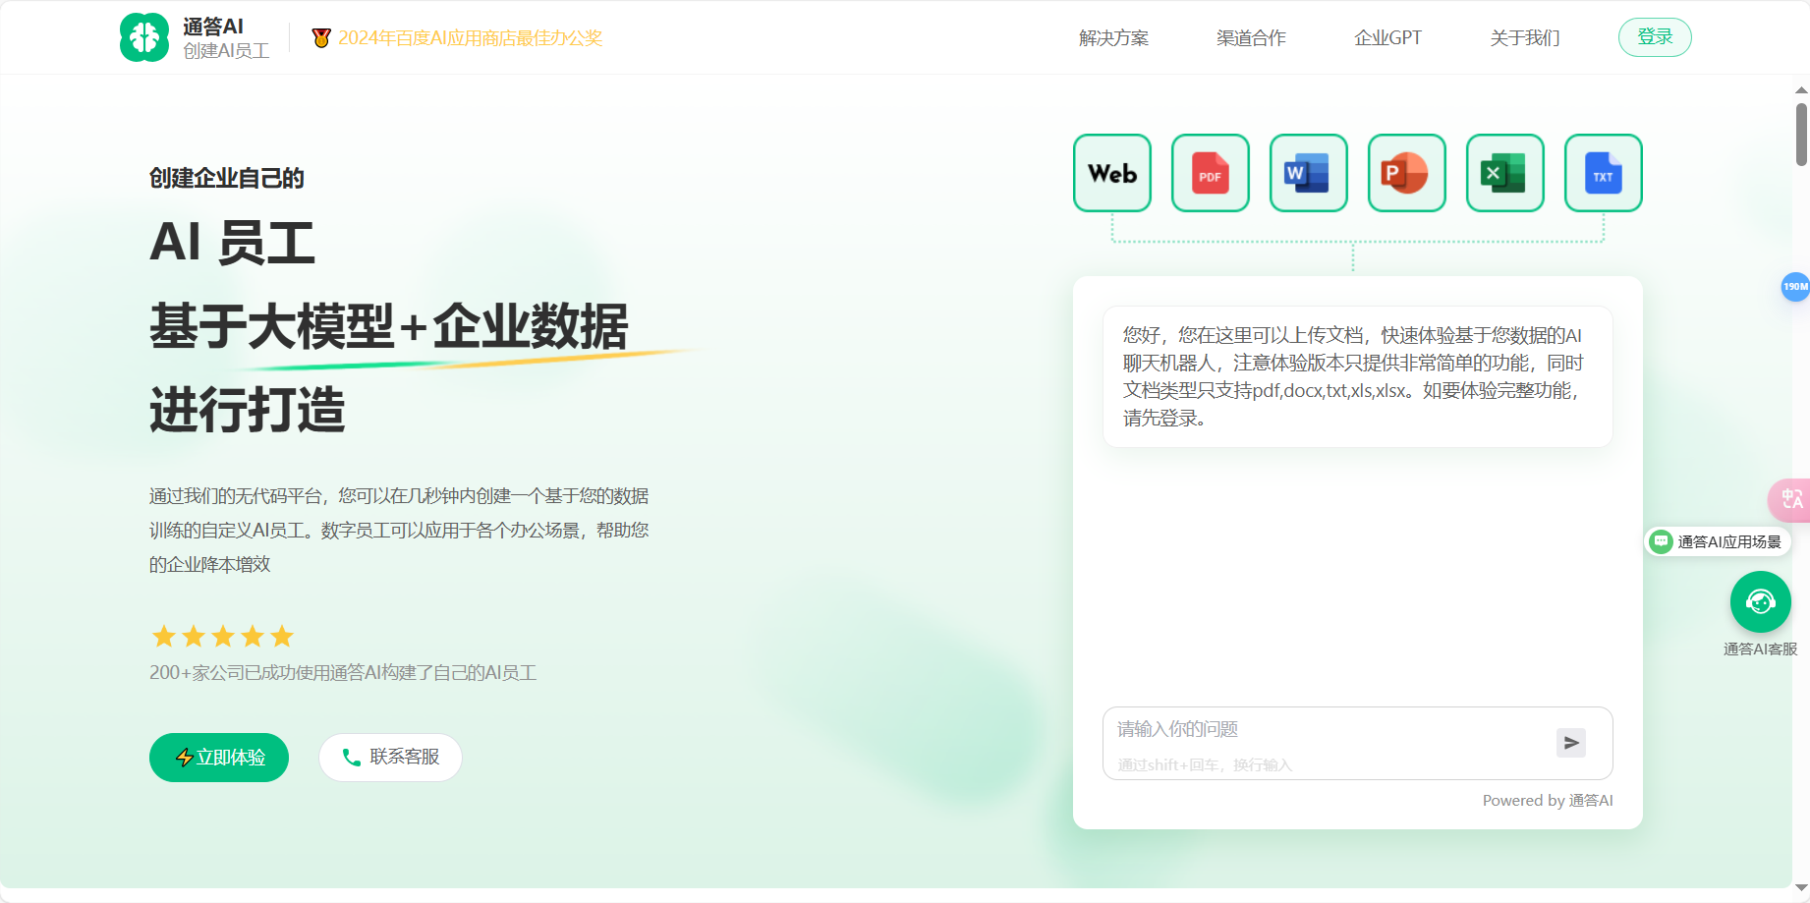The image size is (1810, 903).
Task: Click the send message arrow in chat
Action: pyautogui.click(x=1571, y=743)
